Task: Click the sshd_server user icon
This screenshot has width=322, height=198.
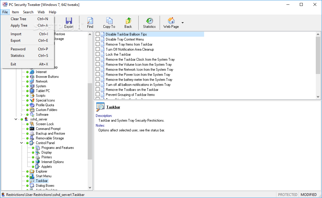Action: (x=26, y=119)
